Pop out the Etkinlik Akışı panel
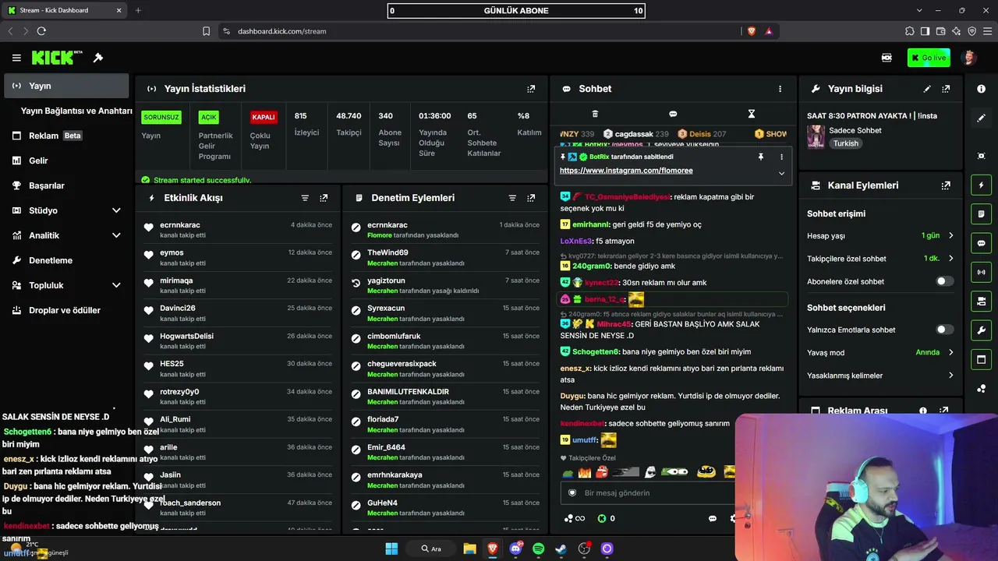 (x=324, y=198)
